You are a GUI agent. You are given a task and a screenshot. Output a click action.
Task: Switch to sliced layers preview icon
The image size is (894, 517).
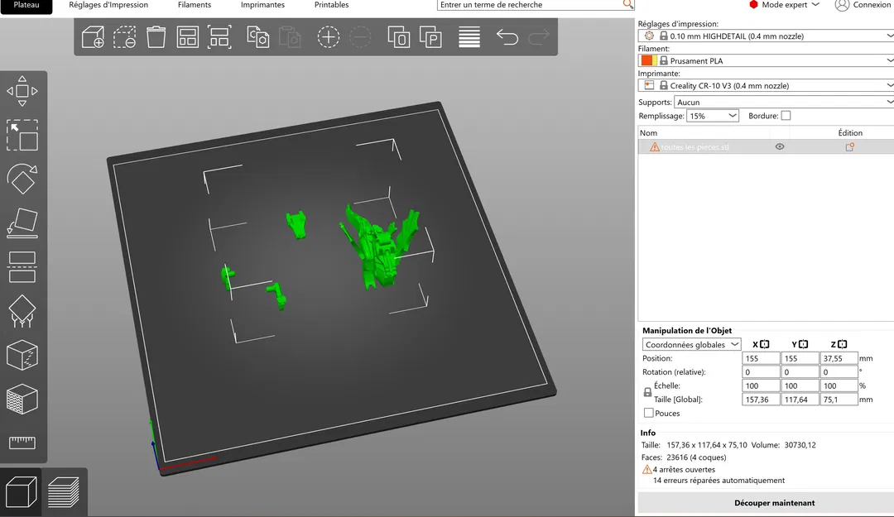[63, 492]
